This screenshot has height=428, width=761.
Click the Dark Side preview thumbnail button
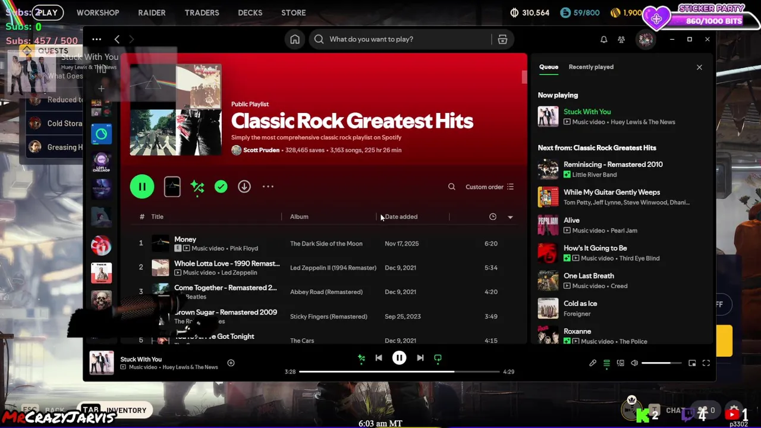coord(172,187)
